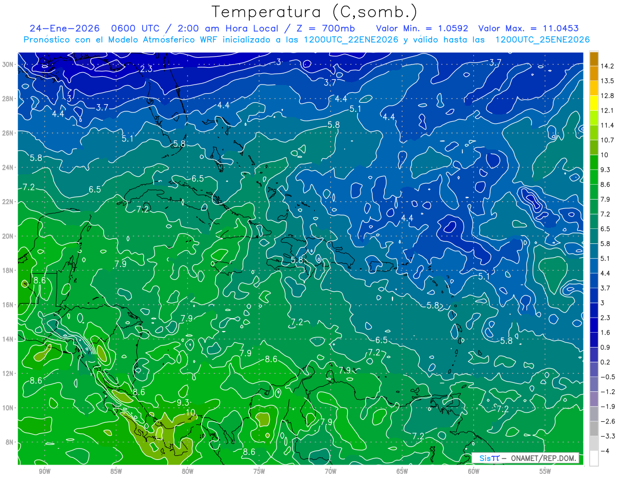
Task: Click the colorbar label '11.4'
Action: click(x=608, y=125)
